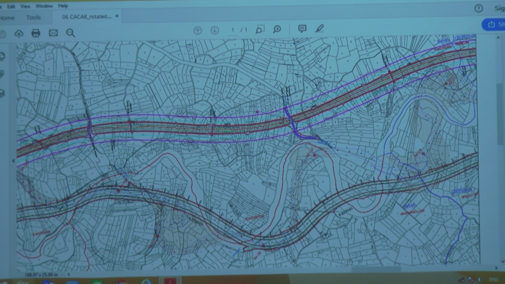Viewport: 505px width, 284px height.
Task: Select the highlight pen tool
Action: point(320,28)
